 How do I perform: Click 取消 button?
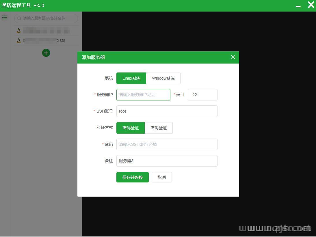162,177
